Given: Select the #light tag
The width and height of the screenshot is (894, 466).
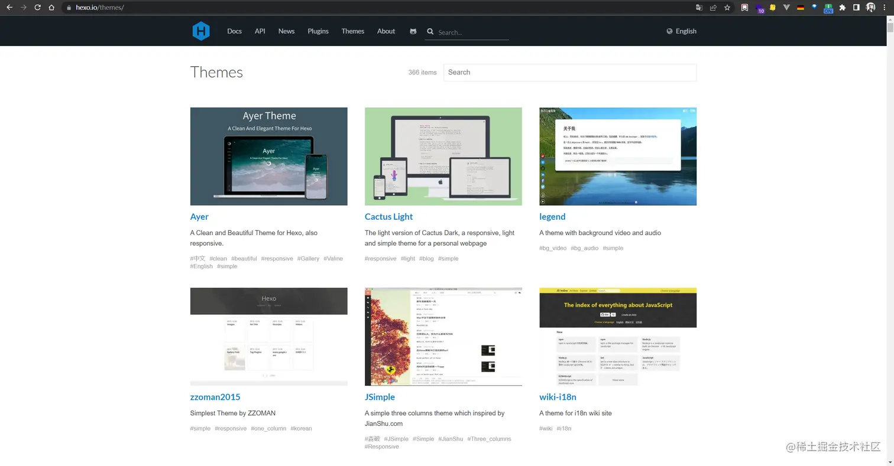Looking at the screenshot, I should coord(408,259).
